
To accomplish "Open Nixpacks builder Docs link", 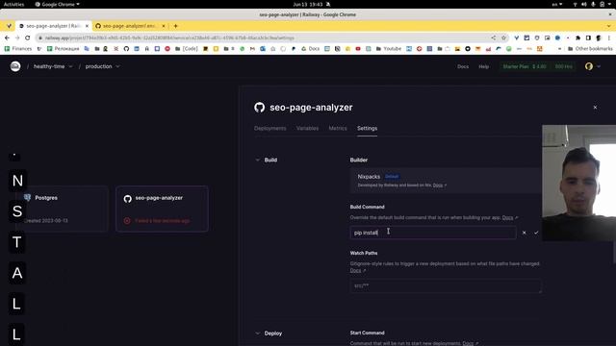I will [x=439, y=185].
